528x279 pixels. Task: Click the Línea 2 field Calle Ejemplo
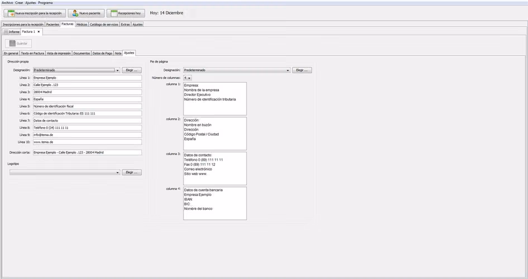tap(87, 85)
